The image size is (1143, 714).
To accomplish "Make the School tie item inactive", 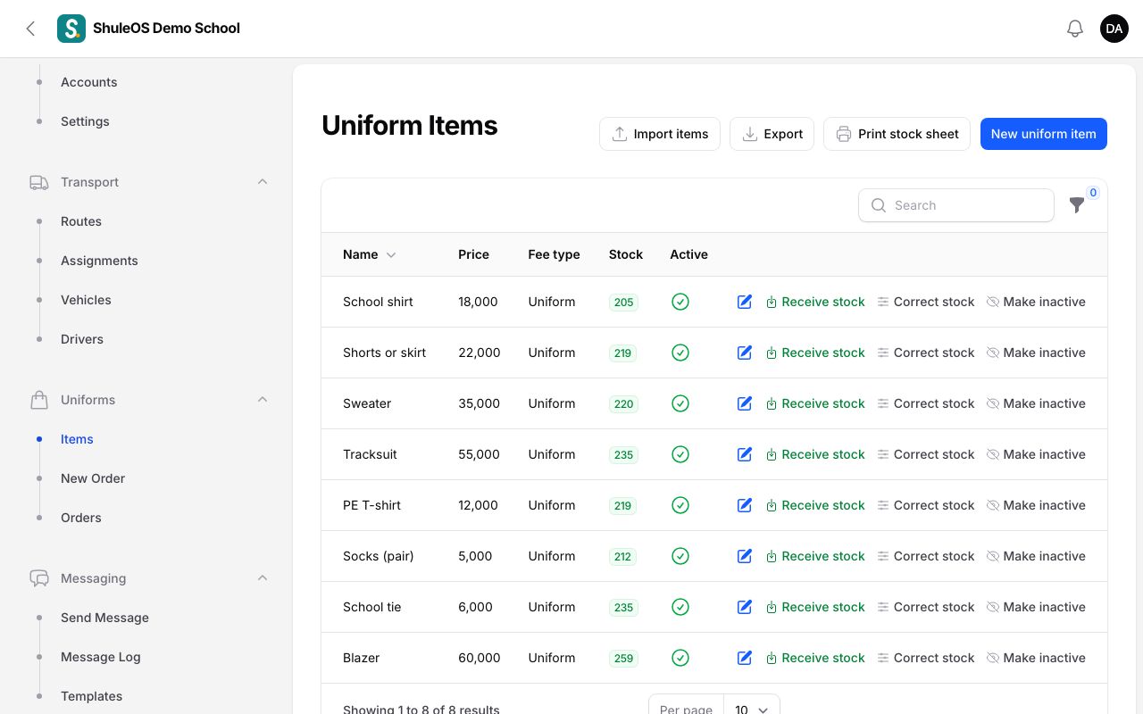I will [1036, 607].
